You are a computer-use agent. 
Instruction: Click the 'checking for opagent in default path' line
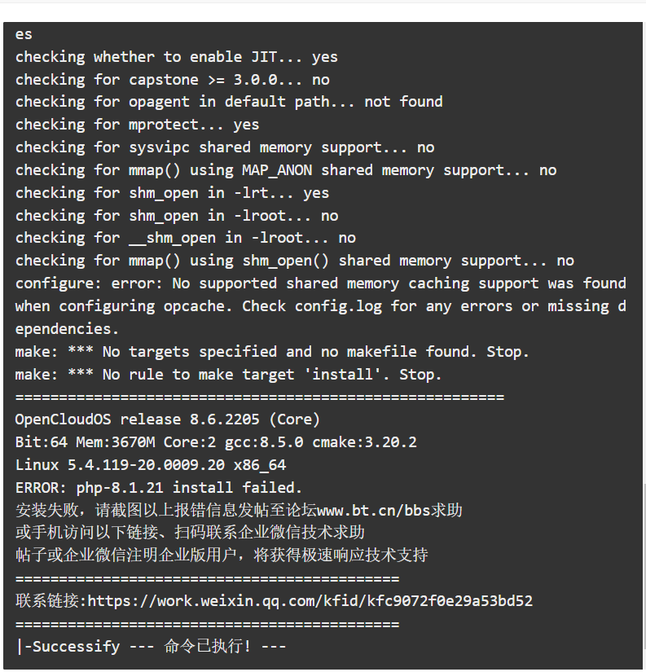229,102
